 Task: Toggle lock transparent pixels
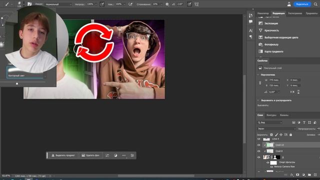271,134
